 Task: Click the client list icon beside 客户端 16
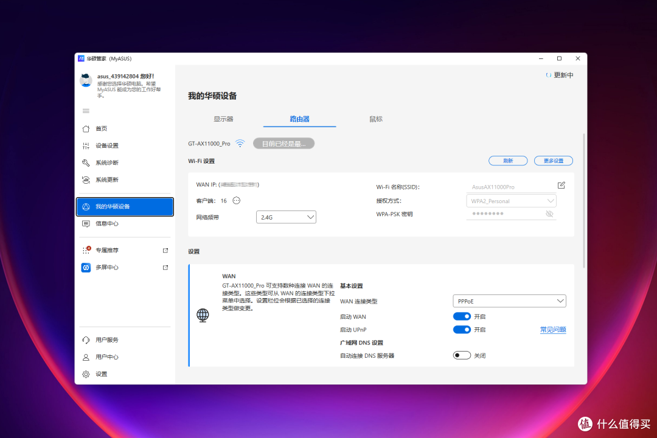[236, 200]
